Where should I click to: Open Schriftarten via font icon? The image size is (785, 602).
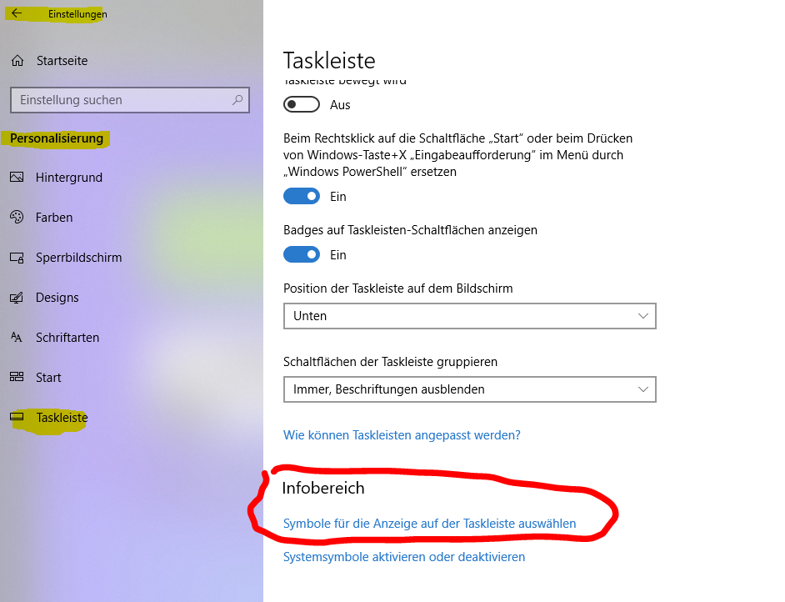(x=17, y=337)
